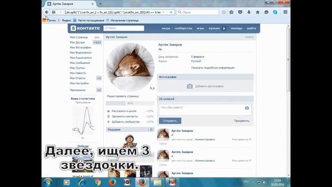Click the Windows Start button
Screen dimensions: 332x187
pyautogui.click(x=48, y=182)
